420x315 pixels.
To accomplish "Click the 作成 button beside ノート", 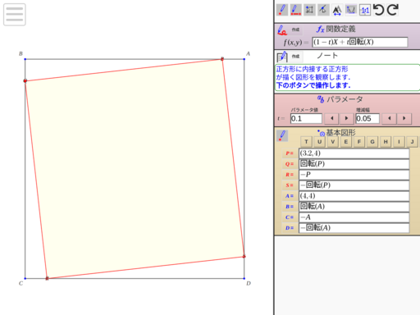I will point(295,57).
